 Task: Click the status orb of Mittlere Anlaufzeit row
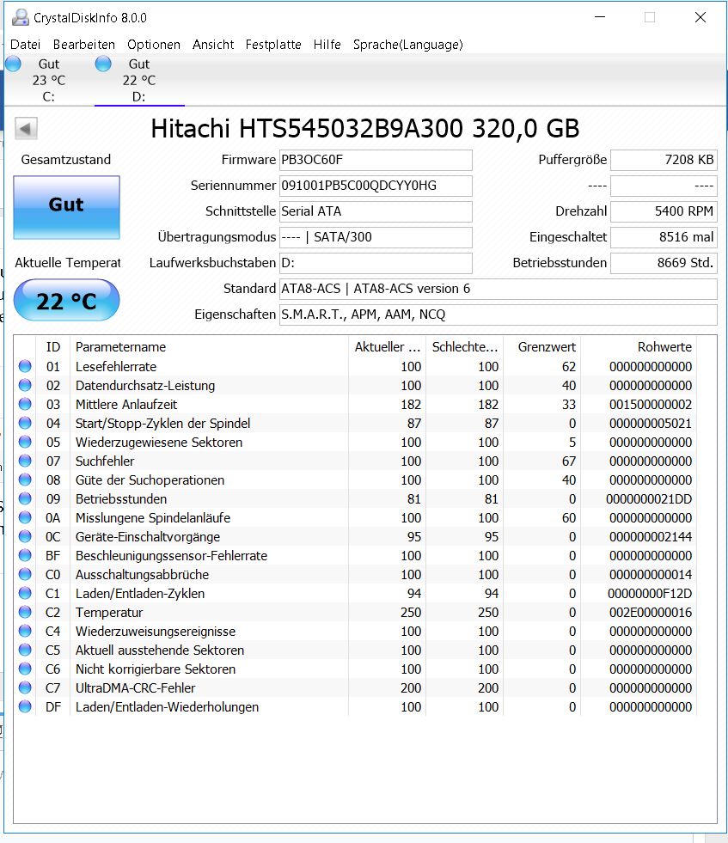pyautogui.click(x=25, y=404)
